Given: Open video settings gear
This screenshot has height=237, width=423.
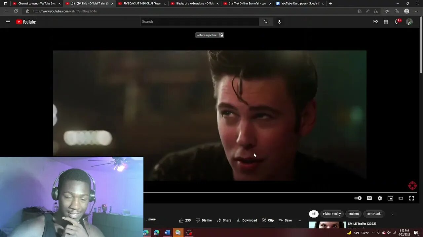Looking at the screenshot, I should (x=380, y=198).
